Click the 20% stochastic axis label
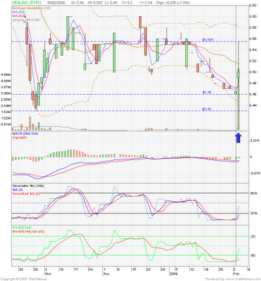 pyautogui.click(x=253, y=213)
